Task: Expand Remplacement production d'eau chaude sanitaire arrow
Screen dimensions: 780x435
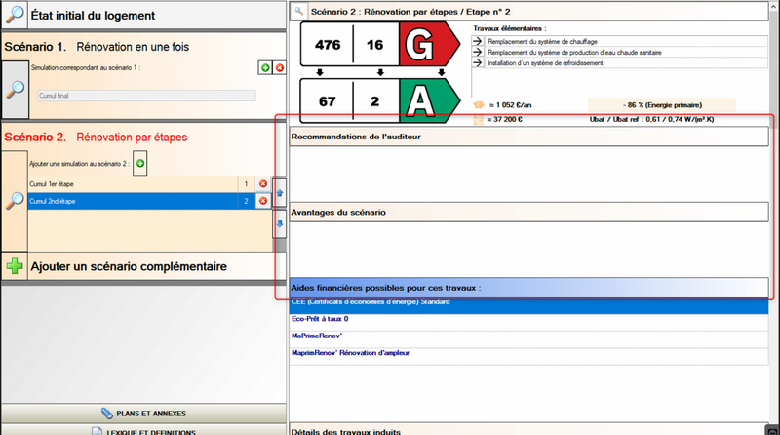Action: (x=478, y=53)
